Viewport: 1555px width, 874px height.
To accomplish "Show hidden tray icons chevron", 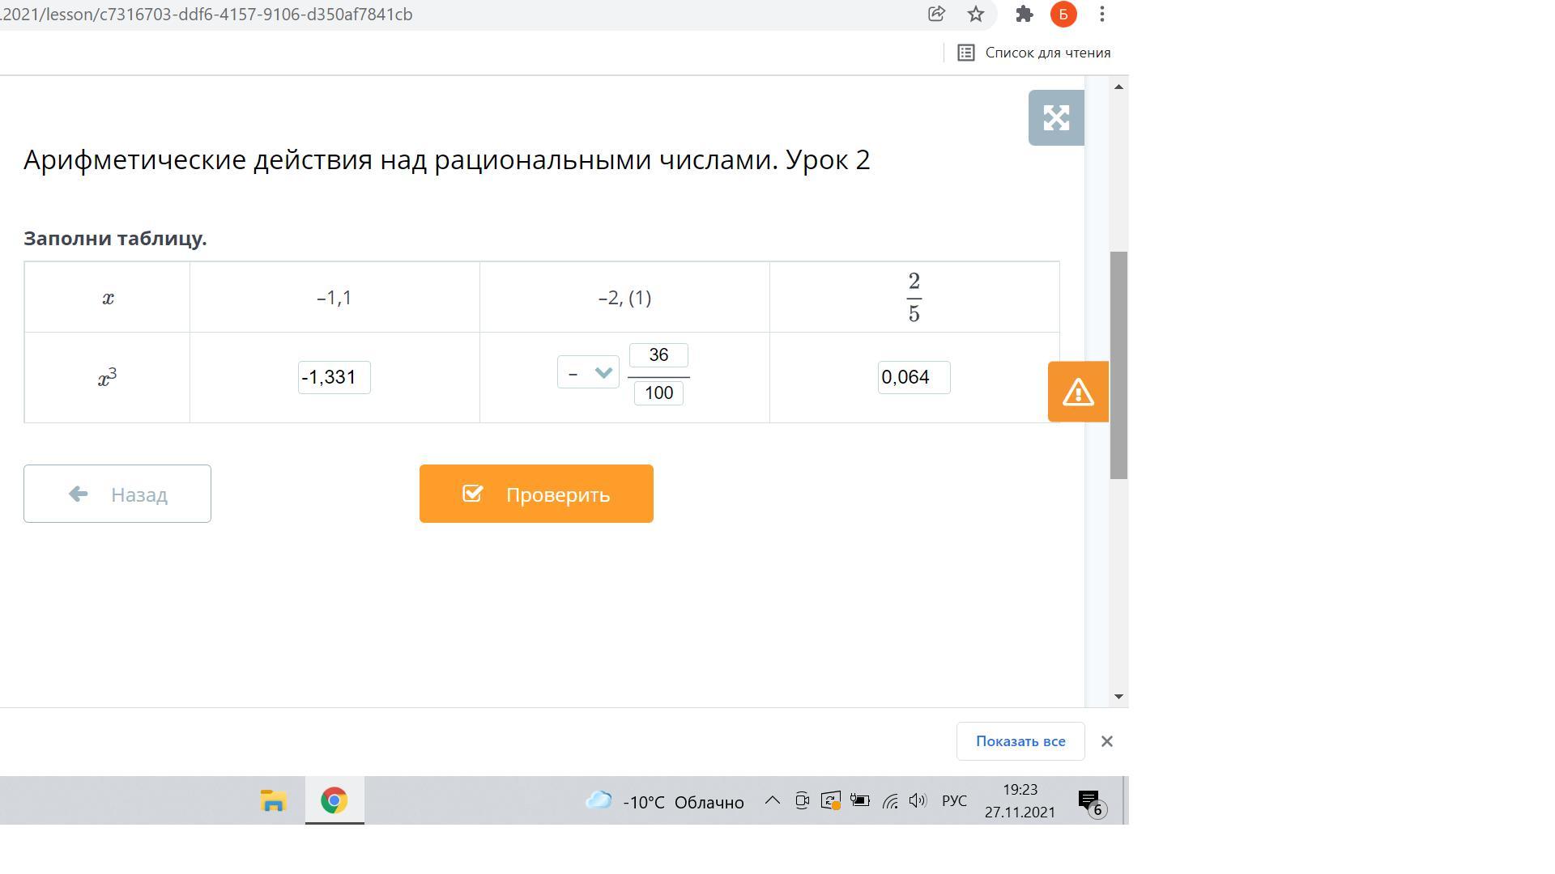I will coord(773,801).
